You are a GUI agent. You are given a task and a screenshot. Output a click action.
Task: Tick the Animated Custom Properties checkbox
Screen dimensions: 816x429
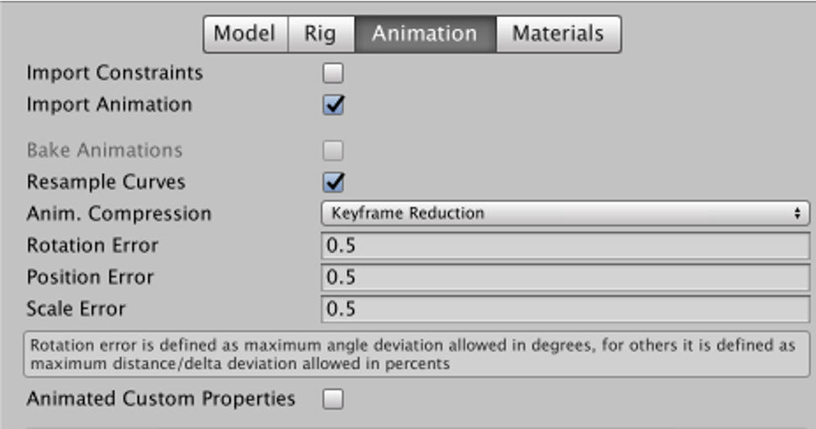[x=333, y=400]
